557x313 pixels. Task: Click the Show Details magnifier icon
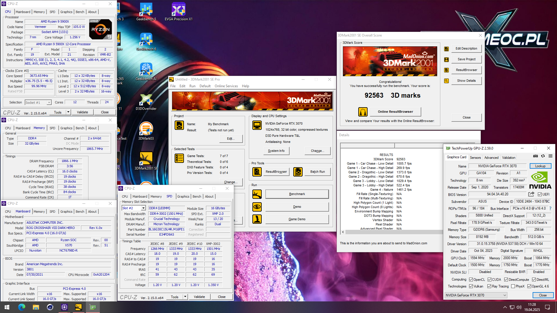click(446, 81)
